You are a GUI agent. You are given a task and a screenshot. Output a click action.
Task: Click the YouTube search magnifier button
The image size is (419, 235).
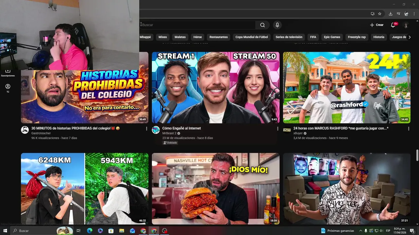pyautogui.click(x=263, y=25)
